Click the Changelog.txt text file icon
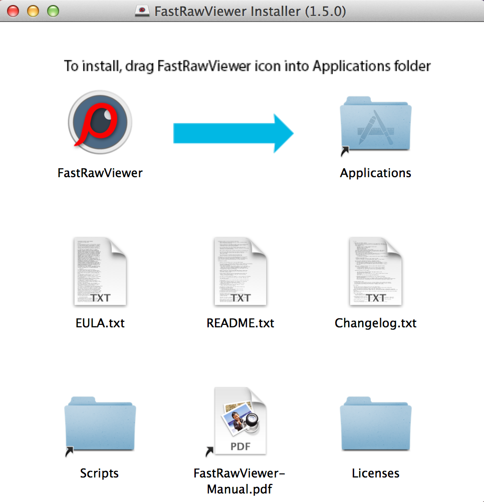484x502 pixels. (376, 272)
